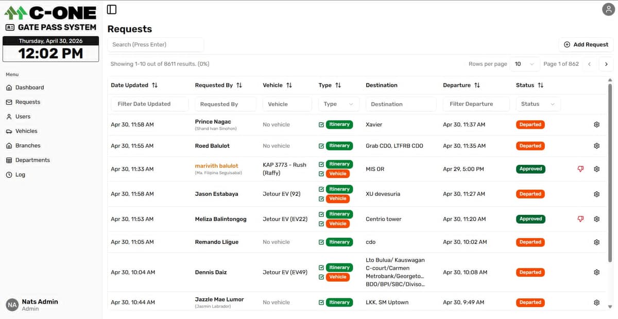This screenshot has width=618, height=319.
Task: Sort by Departure column arrows
Action: pyautogui.click(x=477, y=85)
